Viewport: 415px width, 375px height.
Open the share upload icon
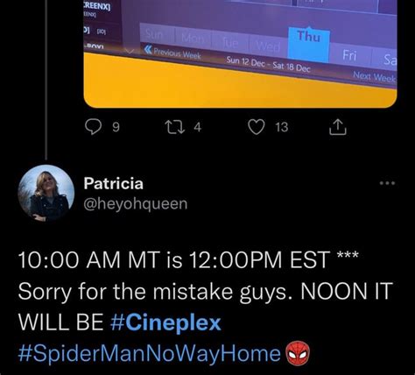[338, 127]
